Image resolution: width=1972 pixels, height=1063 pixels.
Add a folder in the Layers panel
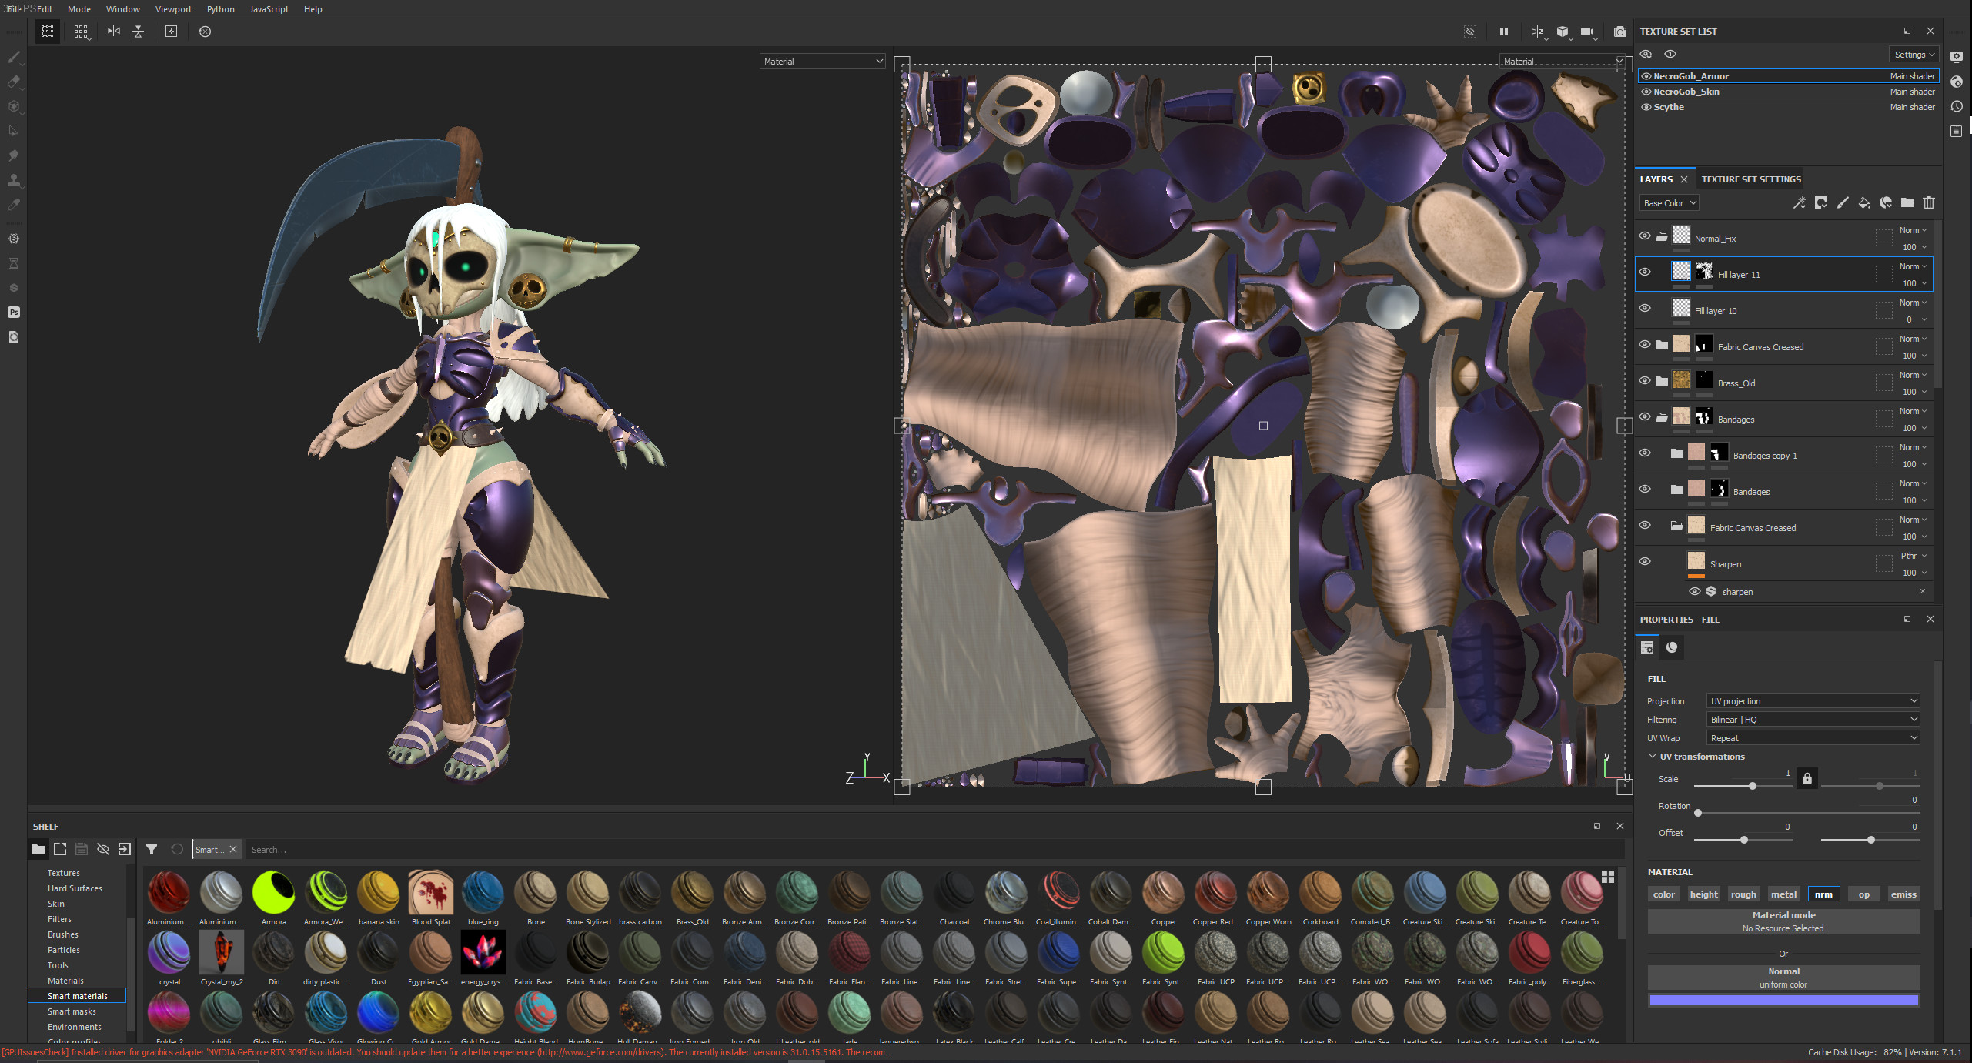pos(1907,202)
